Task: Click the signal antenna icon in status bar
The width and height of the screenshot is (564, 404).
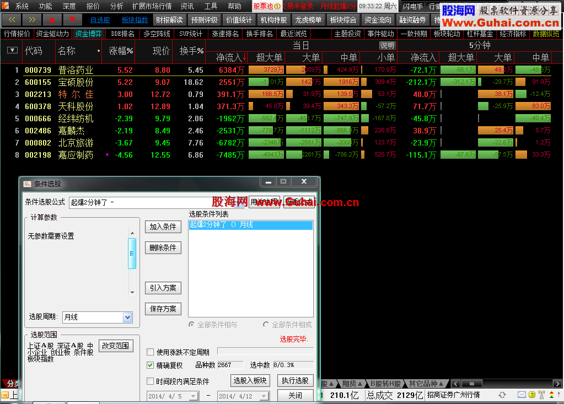Action: point(542,395)
